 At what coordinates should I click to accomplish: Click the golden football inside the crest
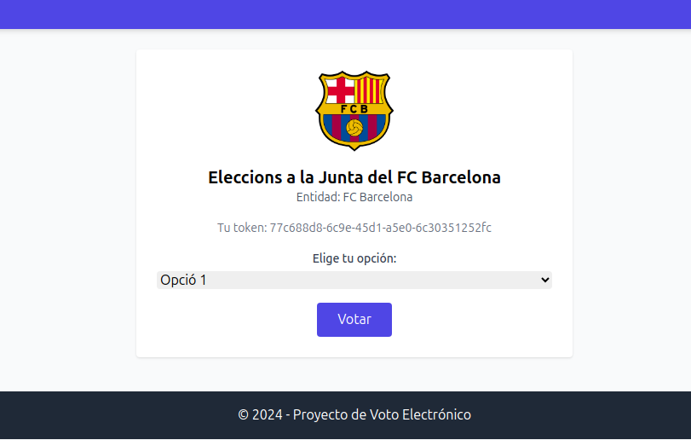coord(354,128)
